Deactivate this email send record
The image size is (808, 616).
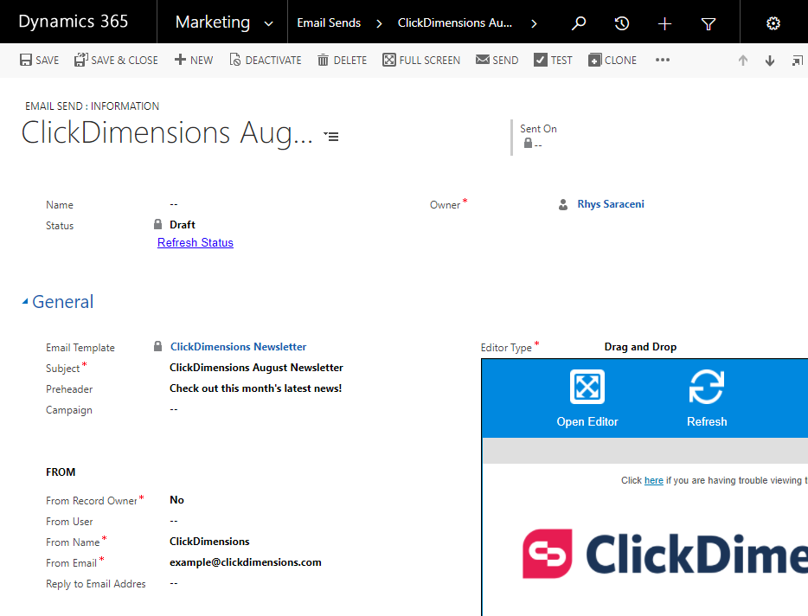click(x=266, y=61)
